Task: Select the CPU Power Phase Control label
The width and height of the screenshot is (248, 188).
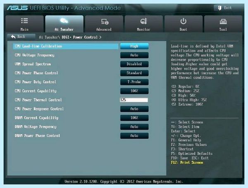Action: click(x=36, y=73)
